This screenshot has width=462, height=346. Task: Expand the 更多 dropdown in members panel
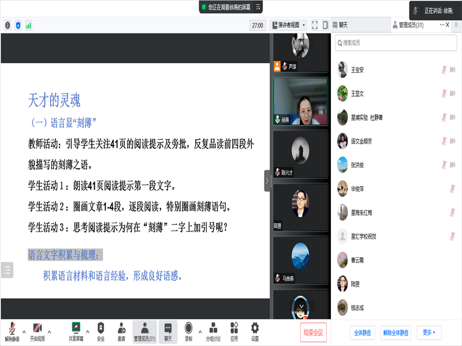pos(429,333)
